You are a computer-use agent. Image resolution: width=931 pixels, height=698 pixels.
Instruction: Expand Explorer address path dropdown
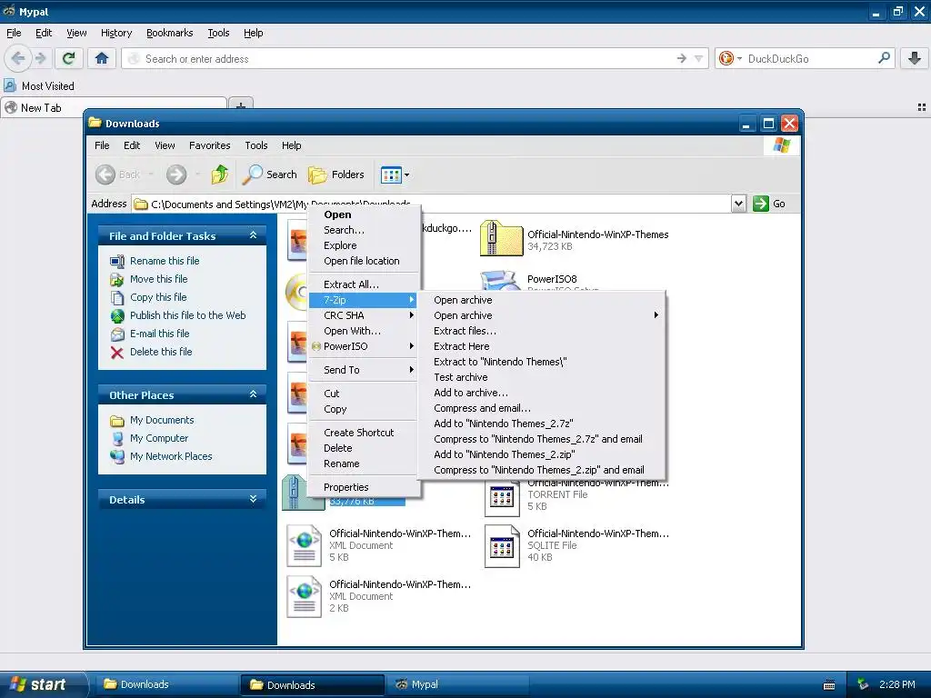click(x=738, y=204)
